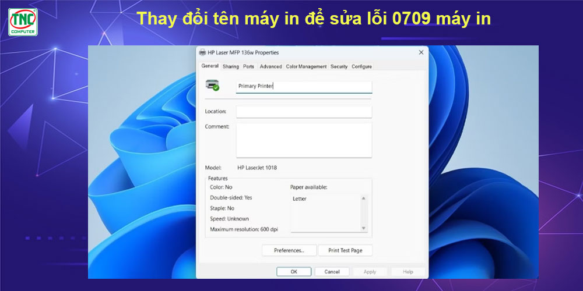Click the paper list scroll up arrow
The width and height of the screenshot is (583, 291).
click(364, 198)
